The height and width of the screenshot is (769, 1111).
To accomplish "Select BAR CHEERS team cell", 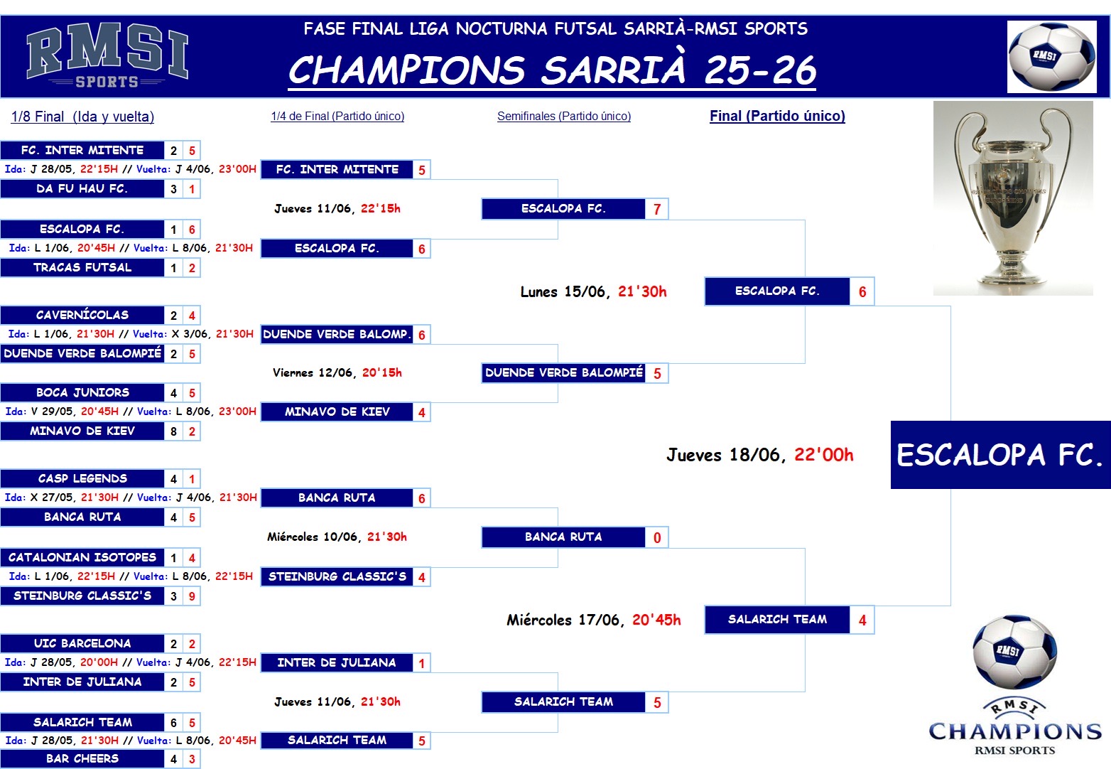I will tap(82, 758).
